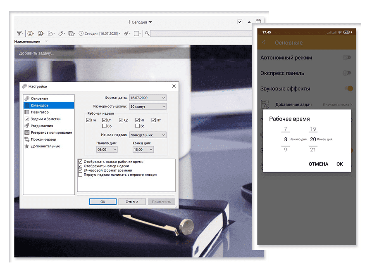
Task: Toggle the Вт workday checkbox
Action: pyautogui.click(x=104, y=120)
